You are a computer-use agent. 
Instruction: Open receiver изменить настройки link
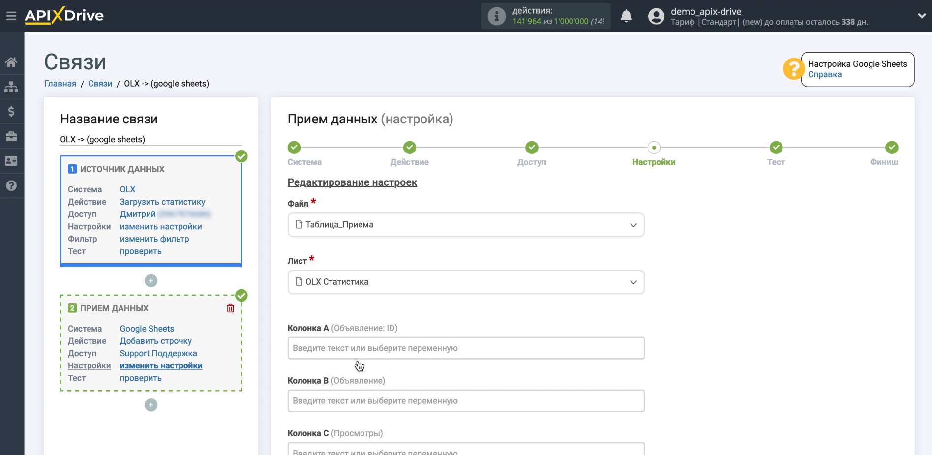(x=161, y=365)
